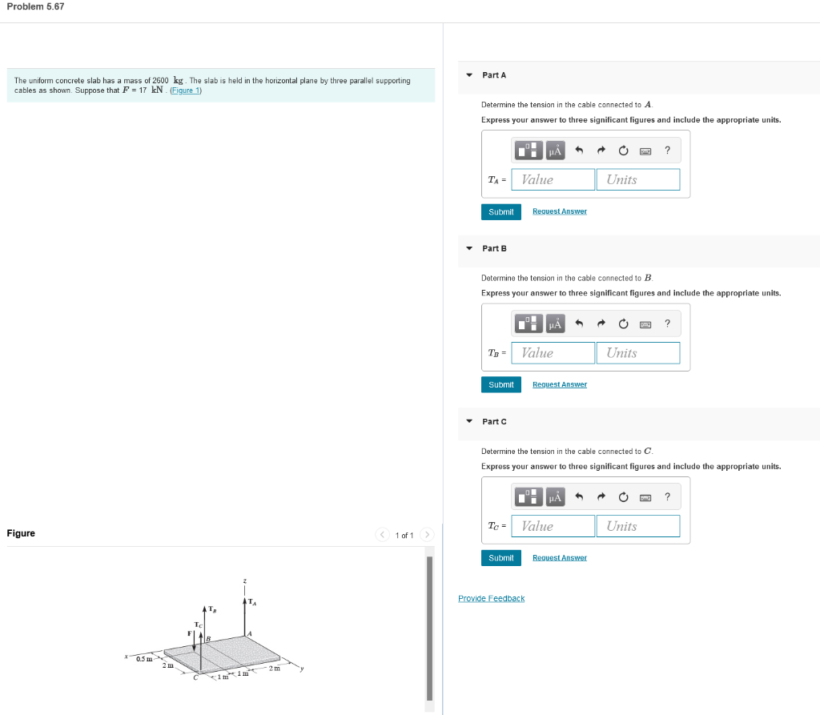Screen dimensions: 820x715
Task: Open keyboard shortcuts icon in Part C
Action: pyautogui.click(x=645, y=496)
